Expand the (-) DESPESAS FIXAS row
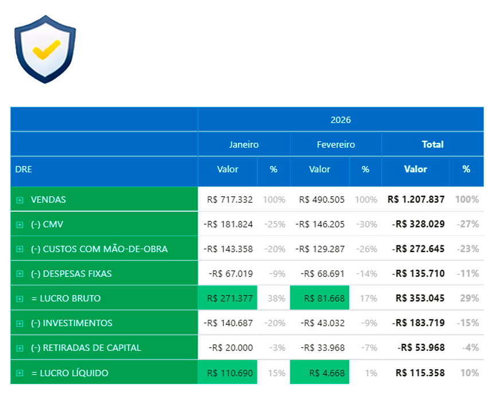This screenshot has width=499, height=395. click(x=20, y=274)
